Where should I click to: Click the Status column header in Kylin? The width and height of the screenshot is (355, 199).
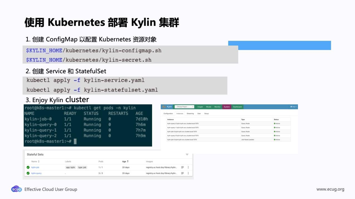(x=276, y=119)
